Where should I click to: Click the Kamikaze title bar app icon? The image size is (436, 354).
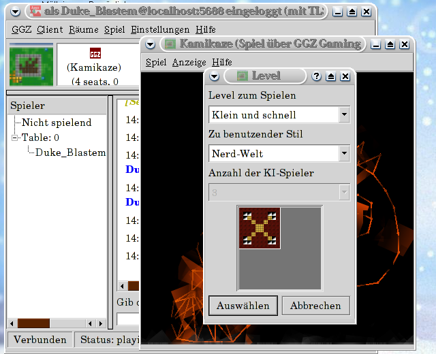(x=170, y=44)
